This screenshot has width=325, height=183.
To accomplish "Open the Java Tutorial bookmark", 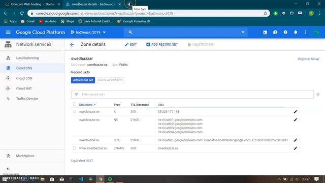I will point(96,21).
